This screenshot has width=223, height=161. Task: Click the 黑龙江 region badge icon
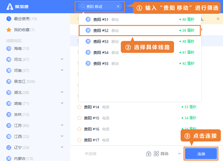tap(9, 81)
